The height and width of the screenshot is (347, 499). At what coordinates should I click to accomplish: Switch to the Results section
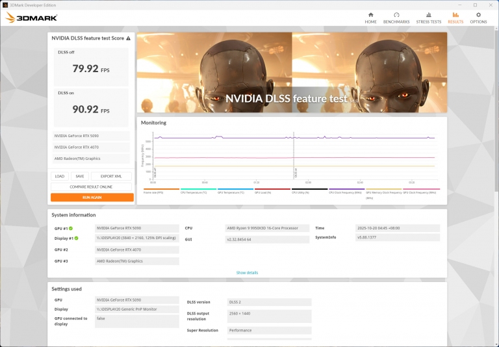(455, 18)
